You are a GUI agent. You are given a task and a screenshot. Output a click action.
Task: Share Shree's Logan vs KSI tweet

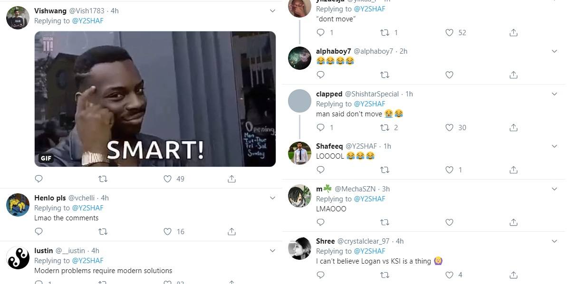click(513, 275)
